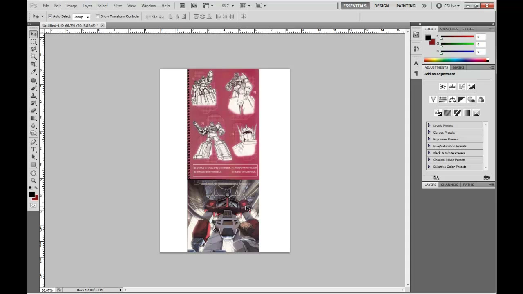Open the Layer menu
The image size is (523, 294).
click(87, 6)
